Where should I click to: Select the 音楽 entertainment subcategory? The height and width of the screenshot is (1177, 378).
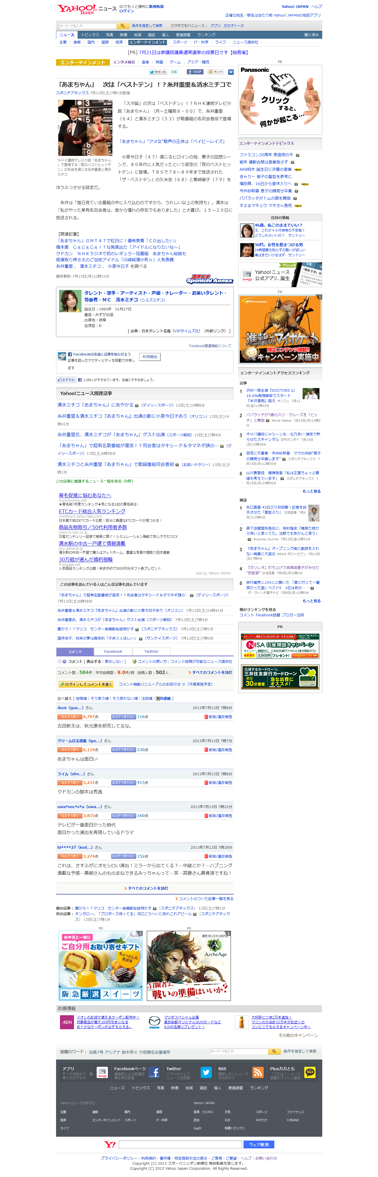[x=145, y=62]
